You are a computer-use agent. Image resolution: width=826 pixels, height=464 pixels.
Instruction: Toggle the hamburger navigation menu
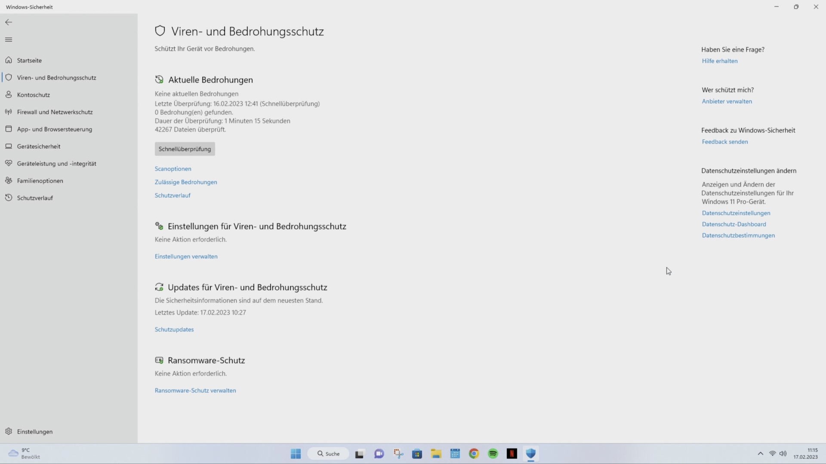point(9,40)
